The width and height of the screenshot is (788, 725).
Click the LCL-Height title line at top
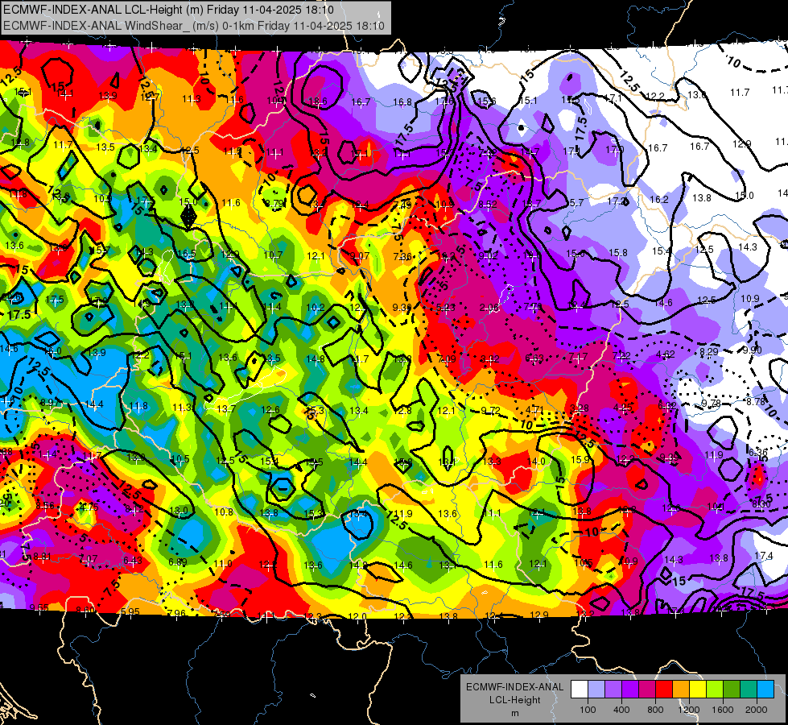(x=168, y=10)
